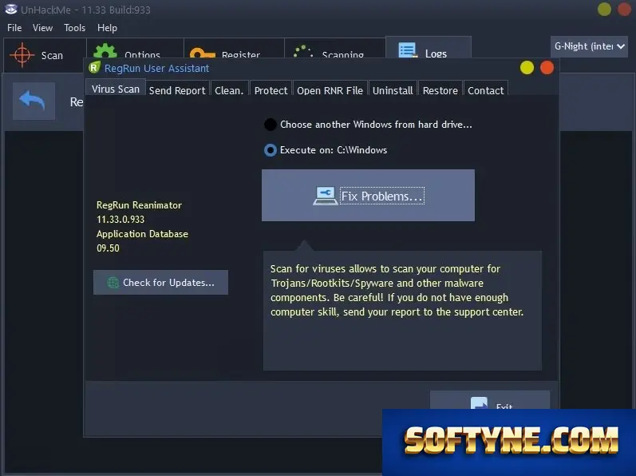Open the Tools menu
Viewport: 636px width, 476px height.
75,28
